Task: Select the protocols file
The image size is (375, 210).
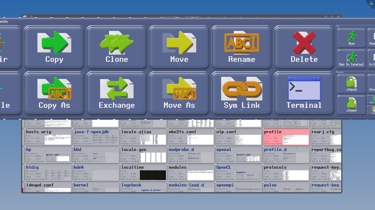Action: pos(286,173)
